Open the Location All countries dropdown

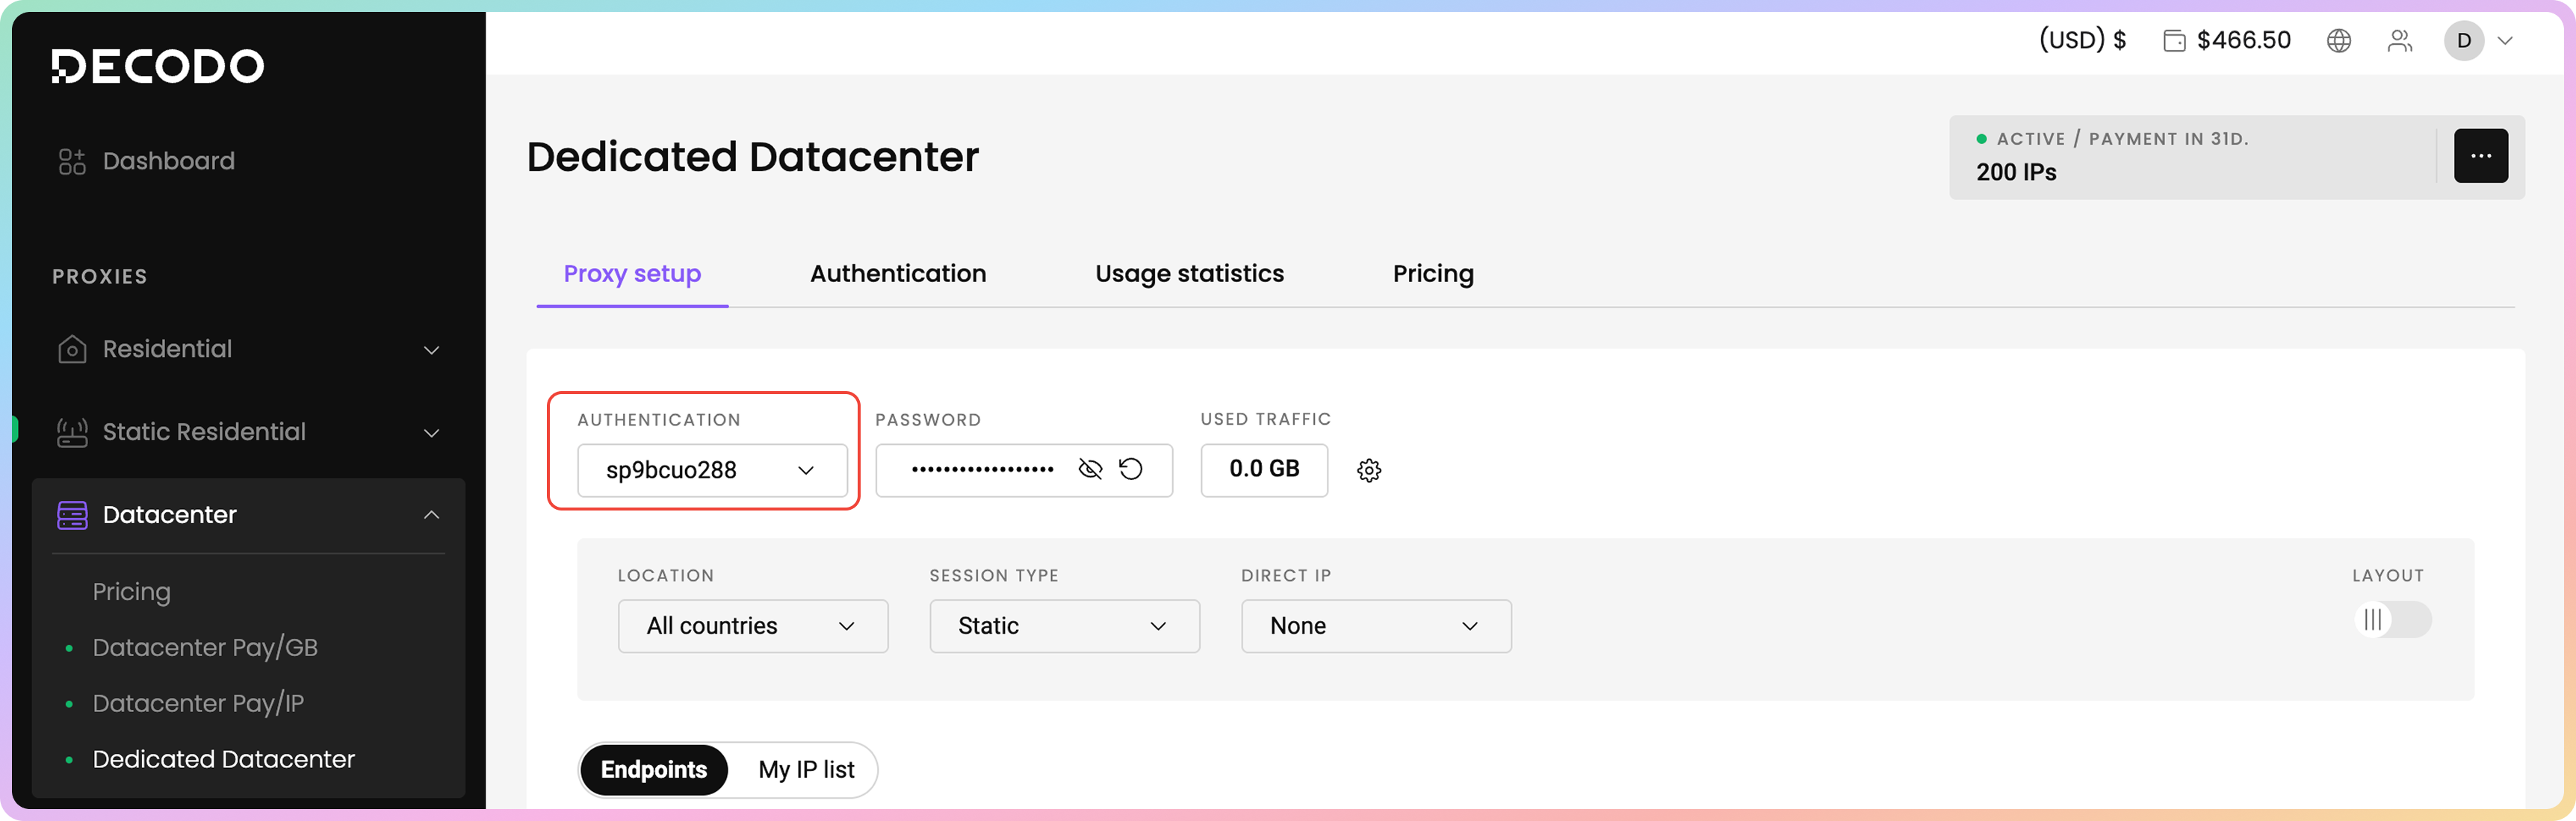point(752,626)
